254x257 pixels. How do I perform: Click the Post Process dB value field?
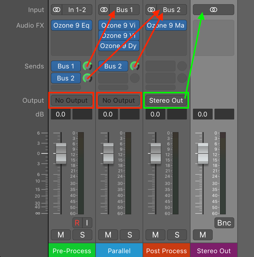(155, 114)
